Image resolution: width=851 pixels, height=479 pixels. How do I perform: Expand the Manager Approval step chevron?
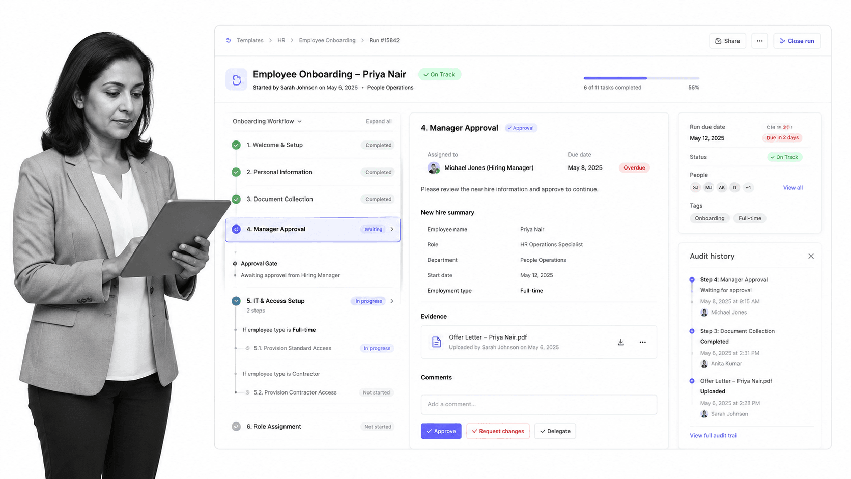pyautogui.click(x=392, y=229)
